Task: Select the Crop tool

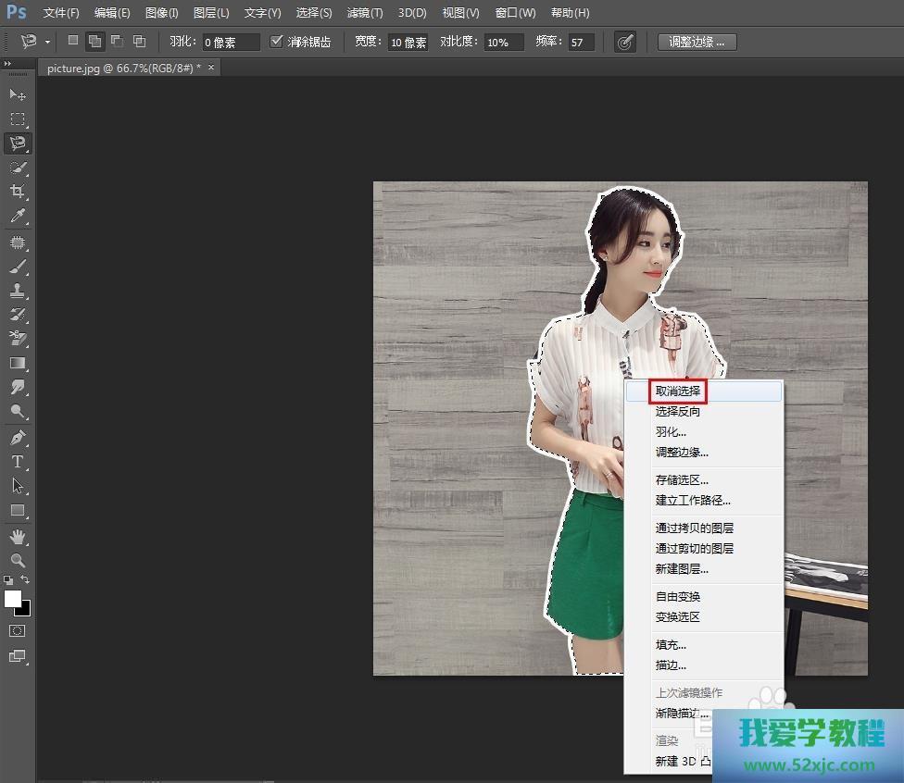Action: (x=17, y=192)
